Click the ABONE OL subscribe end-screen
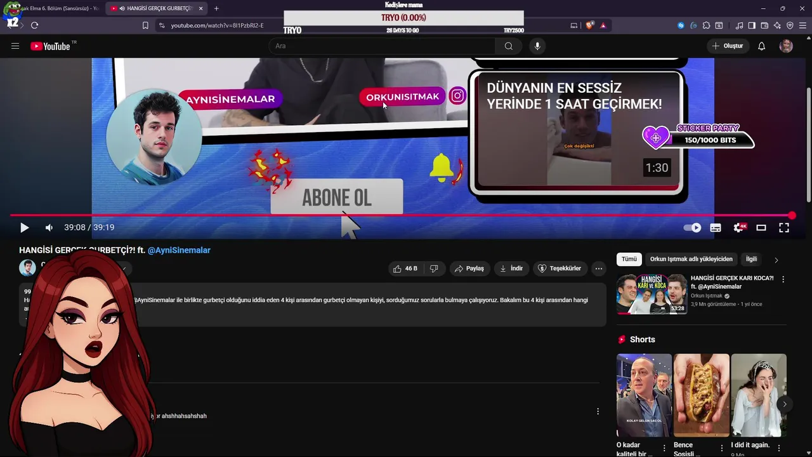Image resolution: width=812 pixels, height=457 pixels. 336,197
